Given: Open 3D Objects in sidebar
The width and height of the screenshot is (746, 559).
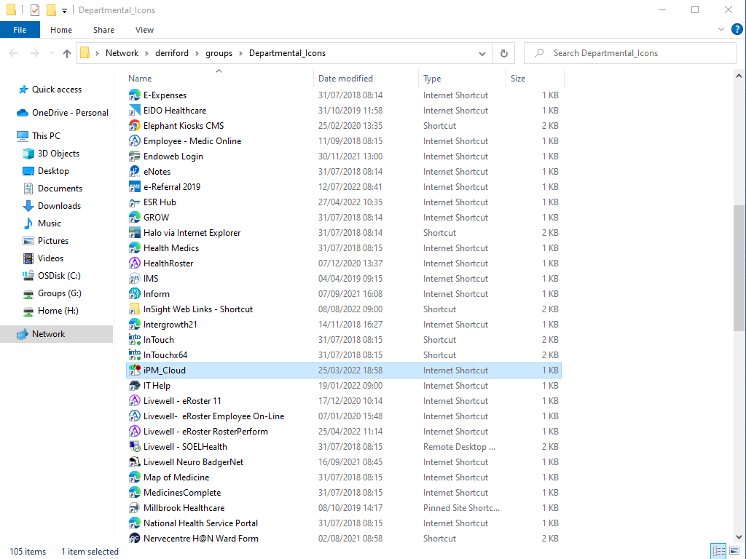Looking at the screenshot, I should [x=58, y=154].
